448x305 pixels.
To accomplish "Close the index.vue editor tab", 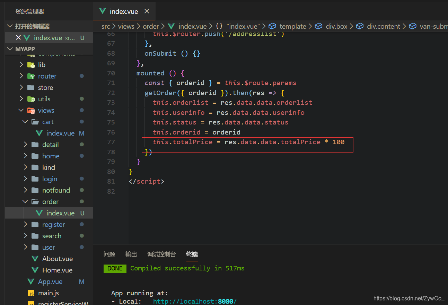I will click(x=147, y=11).
